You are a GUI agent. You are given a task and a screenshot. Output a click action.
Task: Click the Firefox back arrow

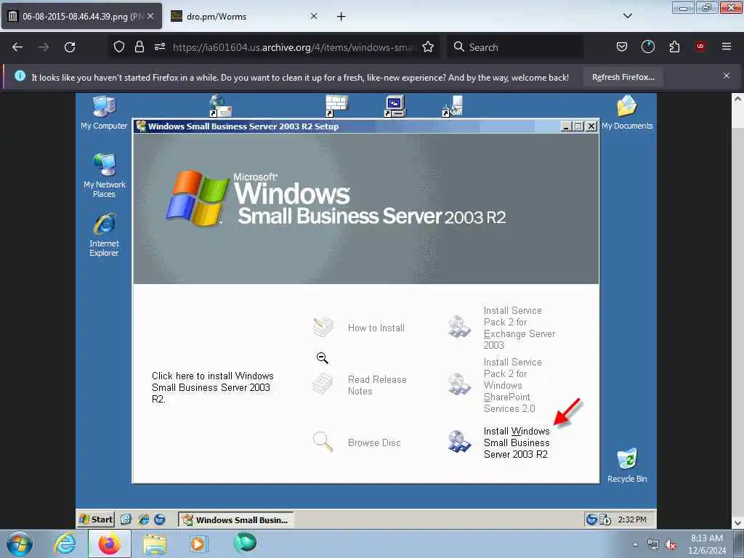tap(17, 47)
